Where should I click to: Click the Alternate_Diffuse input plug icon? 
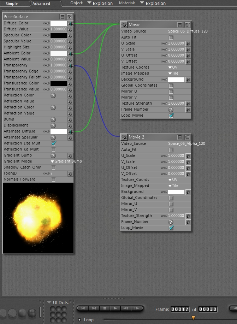70,132
